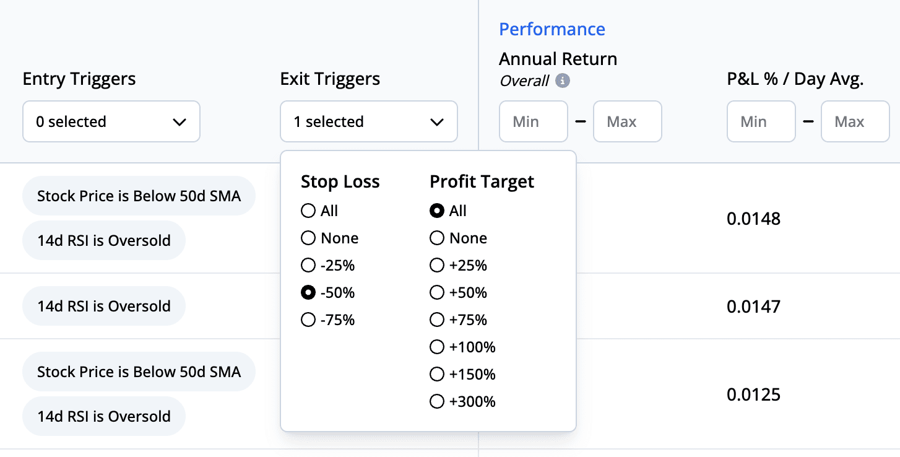Choose the +50% Profit Target
Viewport: 900px width, 457px height.
click(437, 293)
